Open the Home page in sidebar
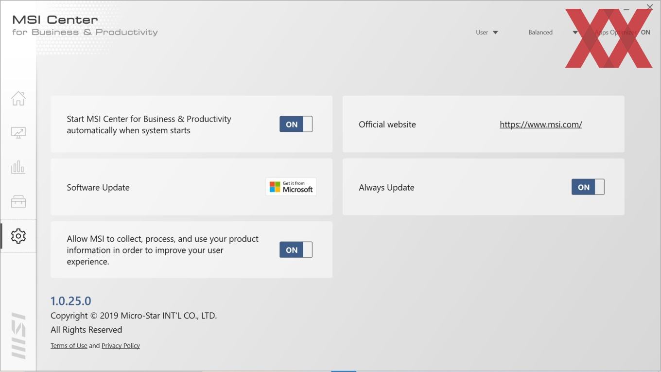This screenshot has width=661, height=372. (18, 98)
